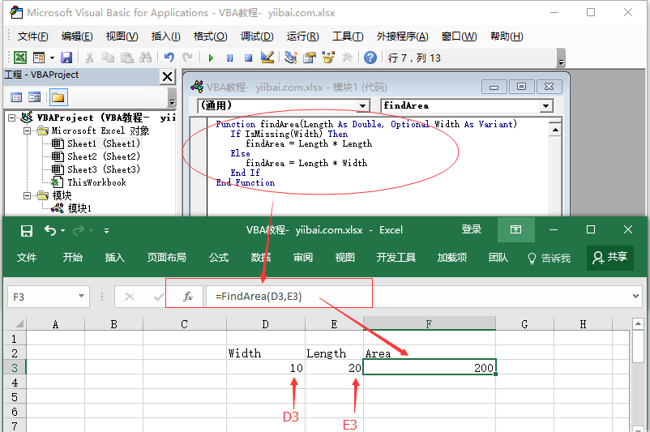Click the Paste clipboard icon
Screen dimensions: 650x432
coord(127,58)
